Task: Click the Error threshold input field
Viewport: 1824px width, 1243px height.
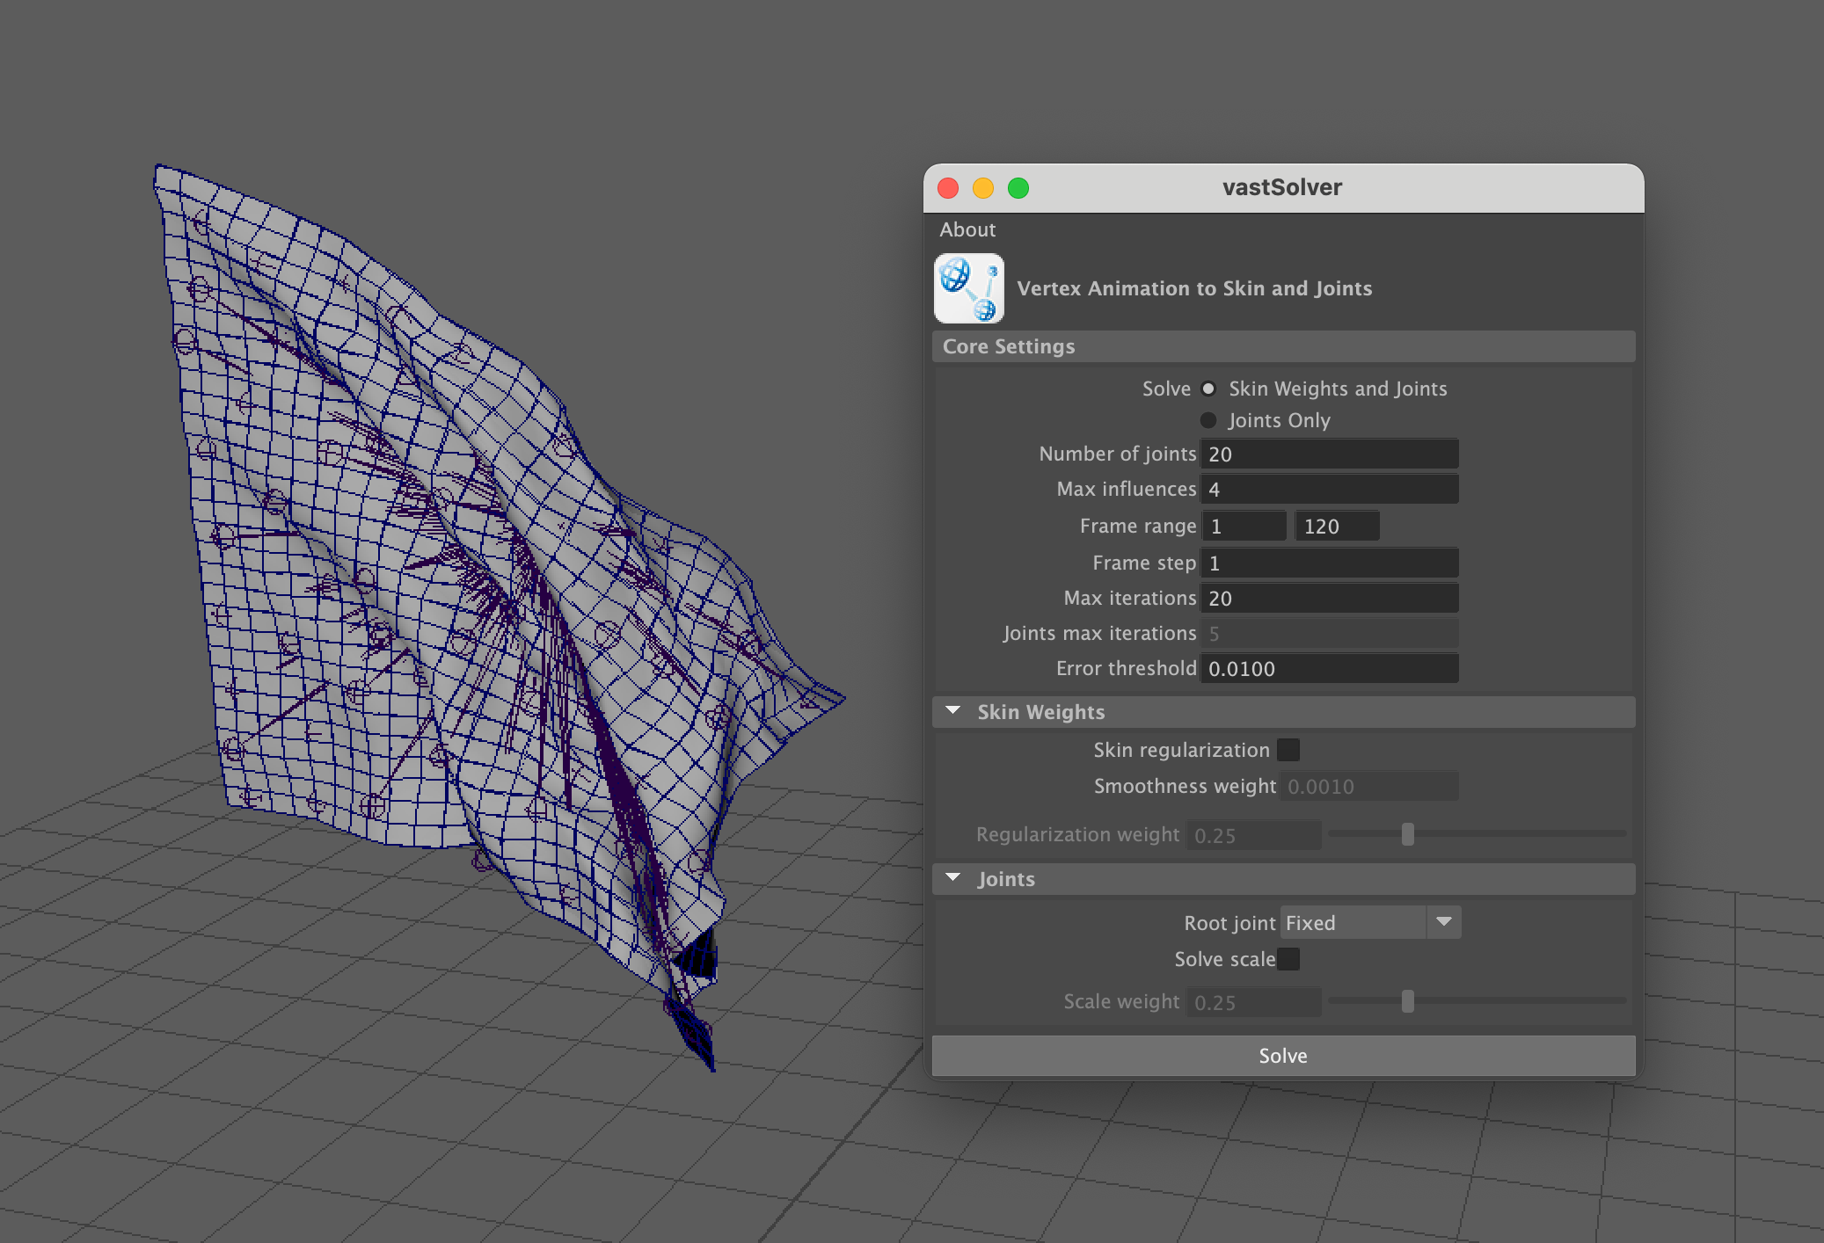Action: [x=1329, y=669]
